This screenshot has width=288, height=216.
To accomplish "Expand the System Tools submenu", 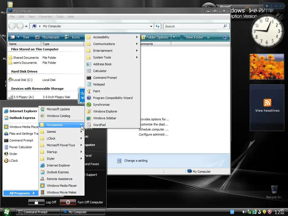I will [x=112, y=57].
